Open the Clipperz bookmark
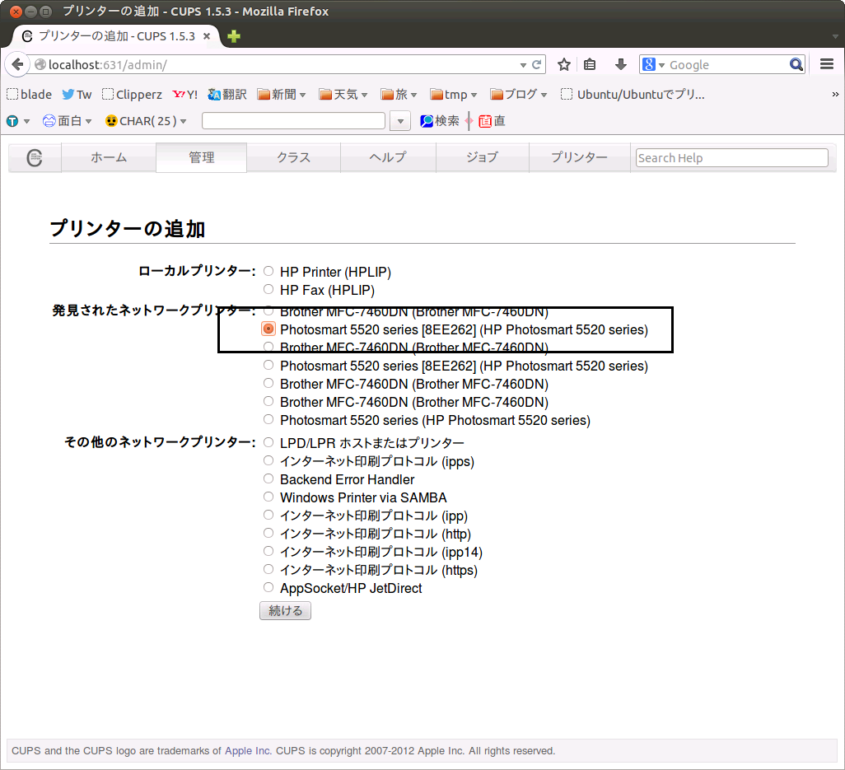This screenshot has height=770, width=845. point(132,95)
